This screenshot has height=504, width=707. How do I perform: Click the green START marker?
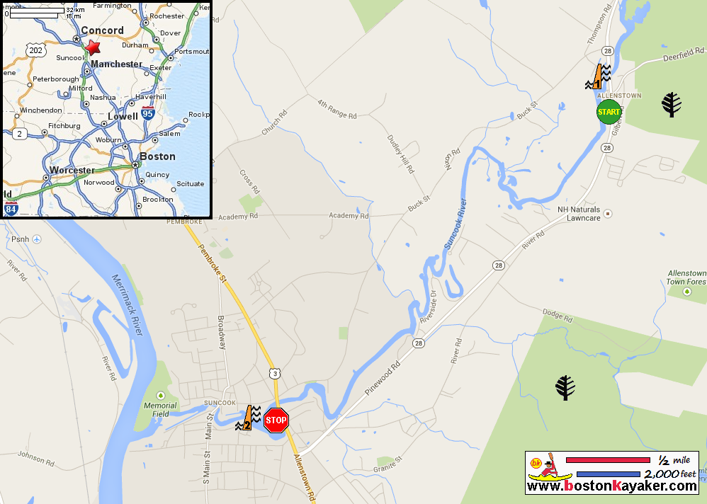[x=609, y=112]
